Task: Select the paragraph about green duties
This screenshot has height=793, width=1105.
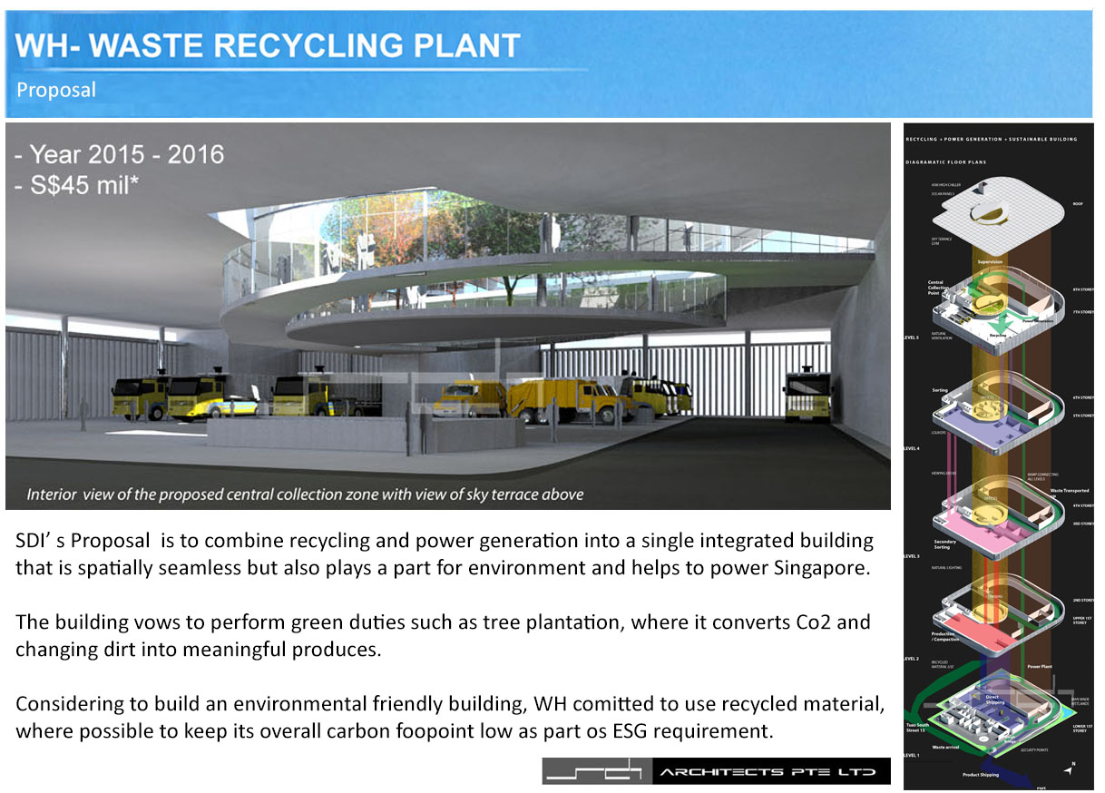Action: (x=443, y=635)
